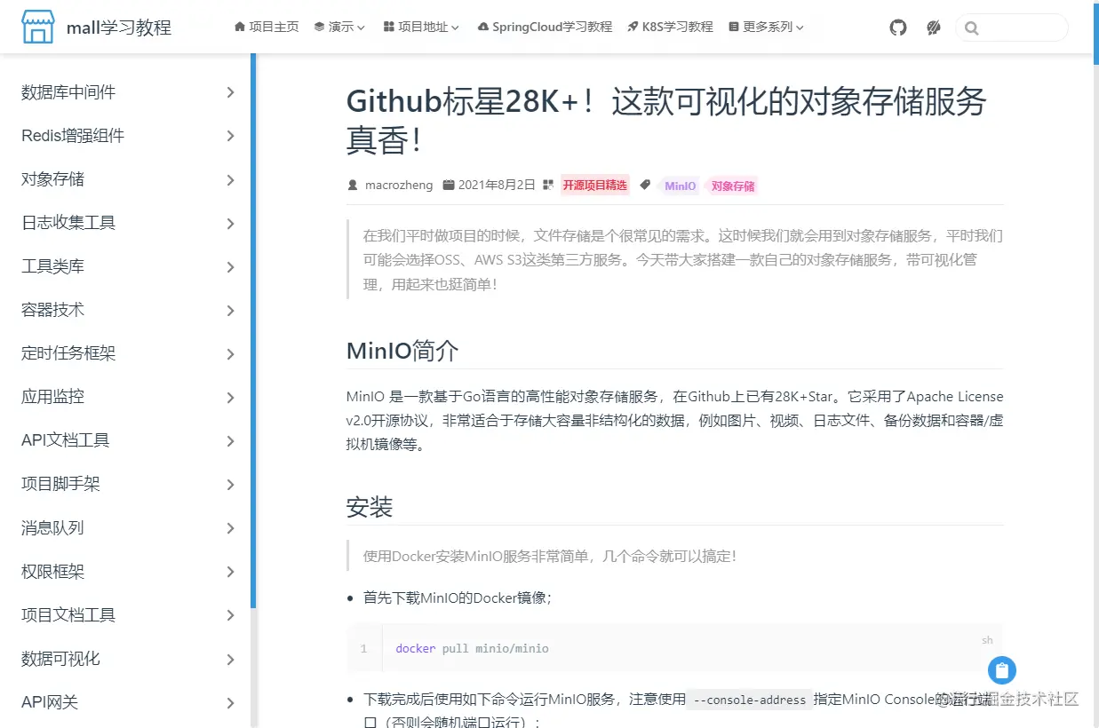Viewport: 1099px width, 728px height.
Task: Click the mall store logo icon
Action: (38, 26)
